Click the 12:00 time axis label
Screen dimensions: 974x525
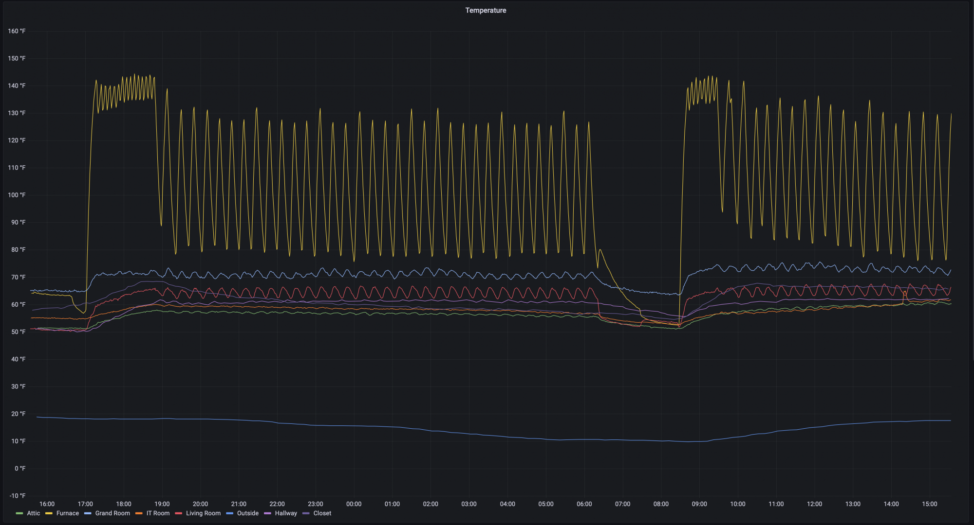pos(814,504)
